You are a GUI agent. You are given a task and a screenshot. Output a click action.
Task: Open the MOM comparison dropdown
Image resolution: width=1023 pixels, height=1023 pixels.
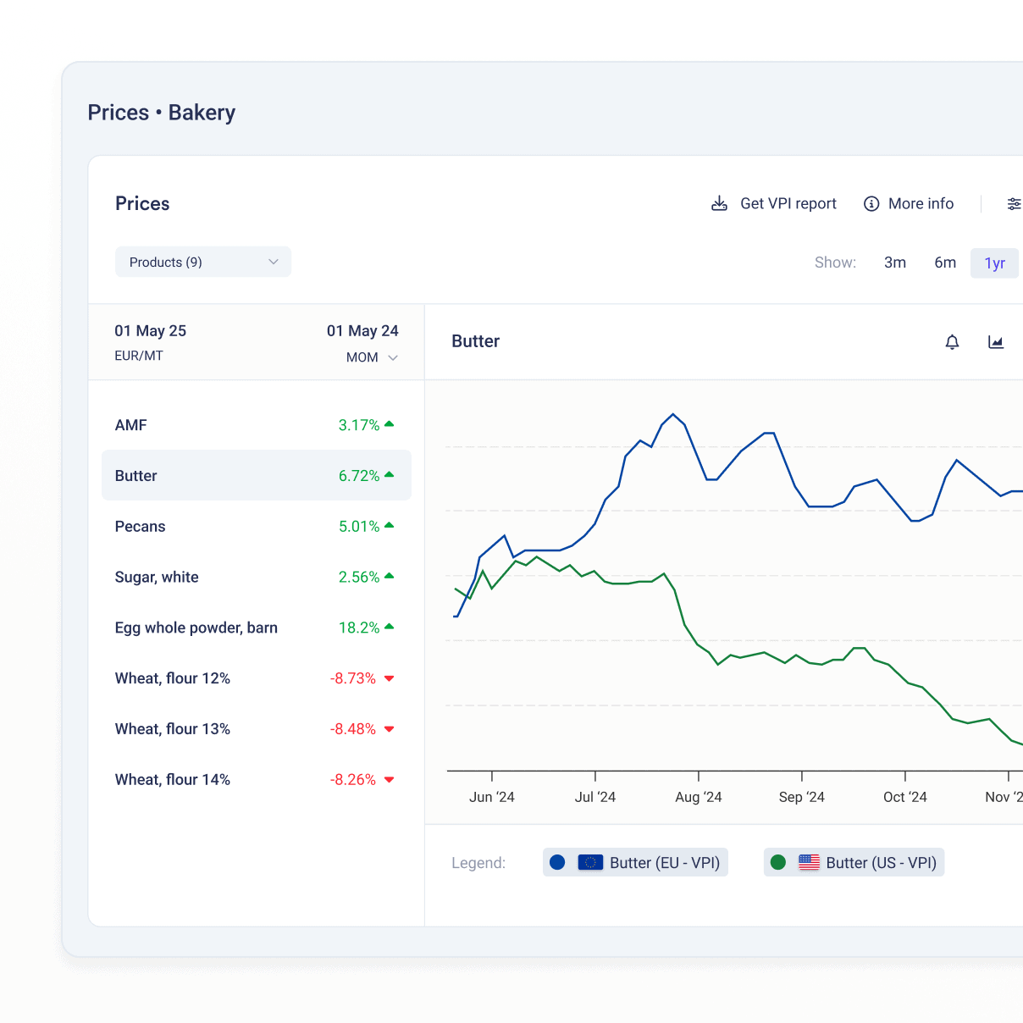point(372,357)
